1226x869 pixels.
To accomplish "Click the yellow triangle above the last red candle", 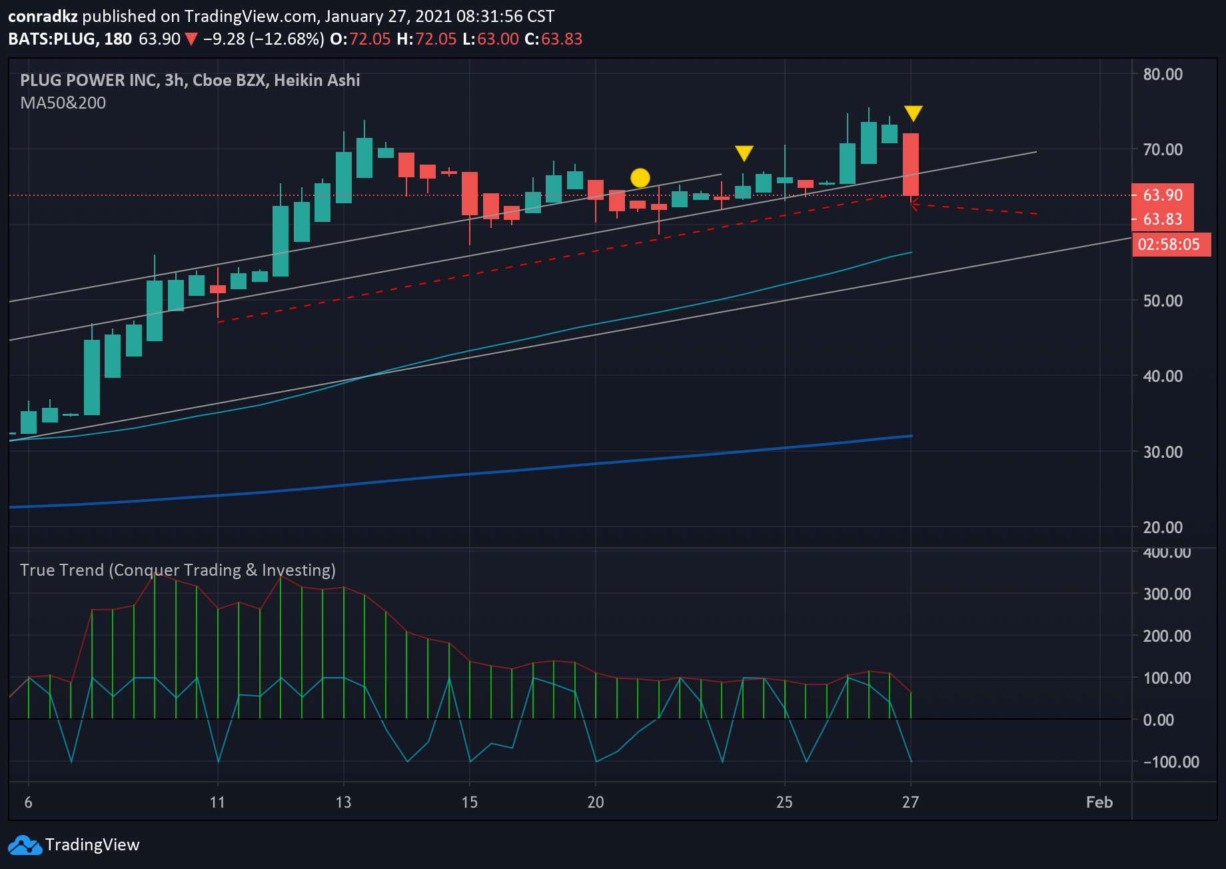I will [913, 113].
